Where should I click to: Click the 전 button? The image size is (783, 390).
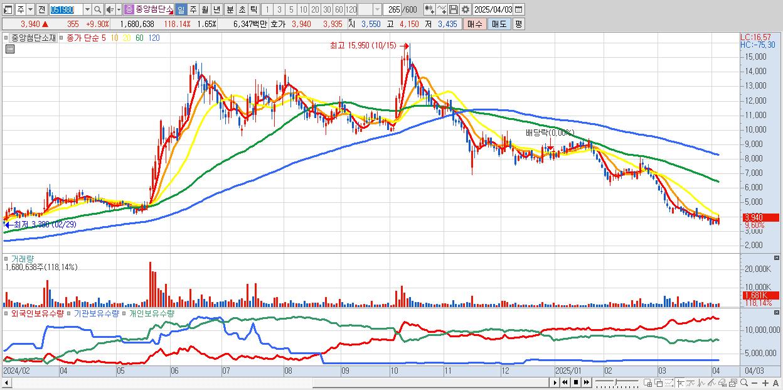[x=41, y=9]
